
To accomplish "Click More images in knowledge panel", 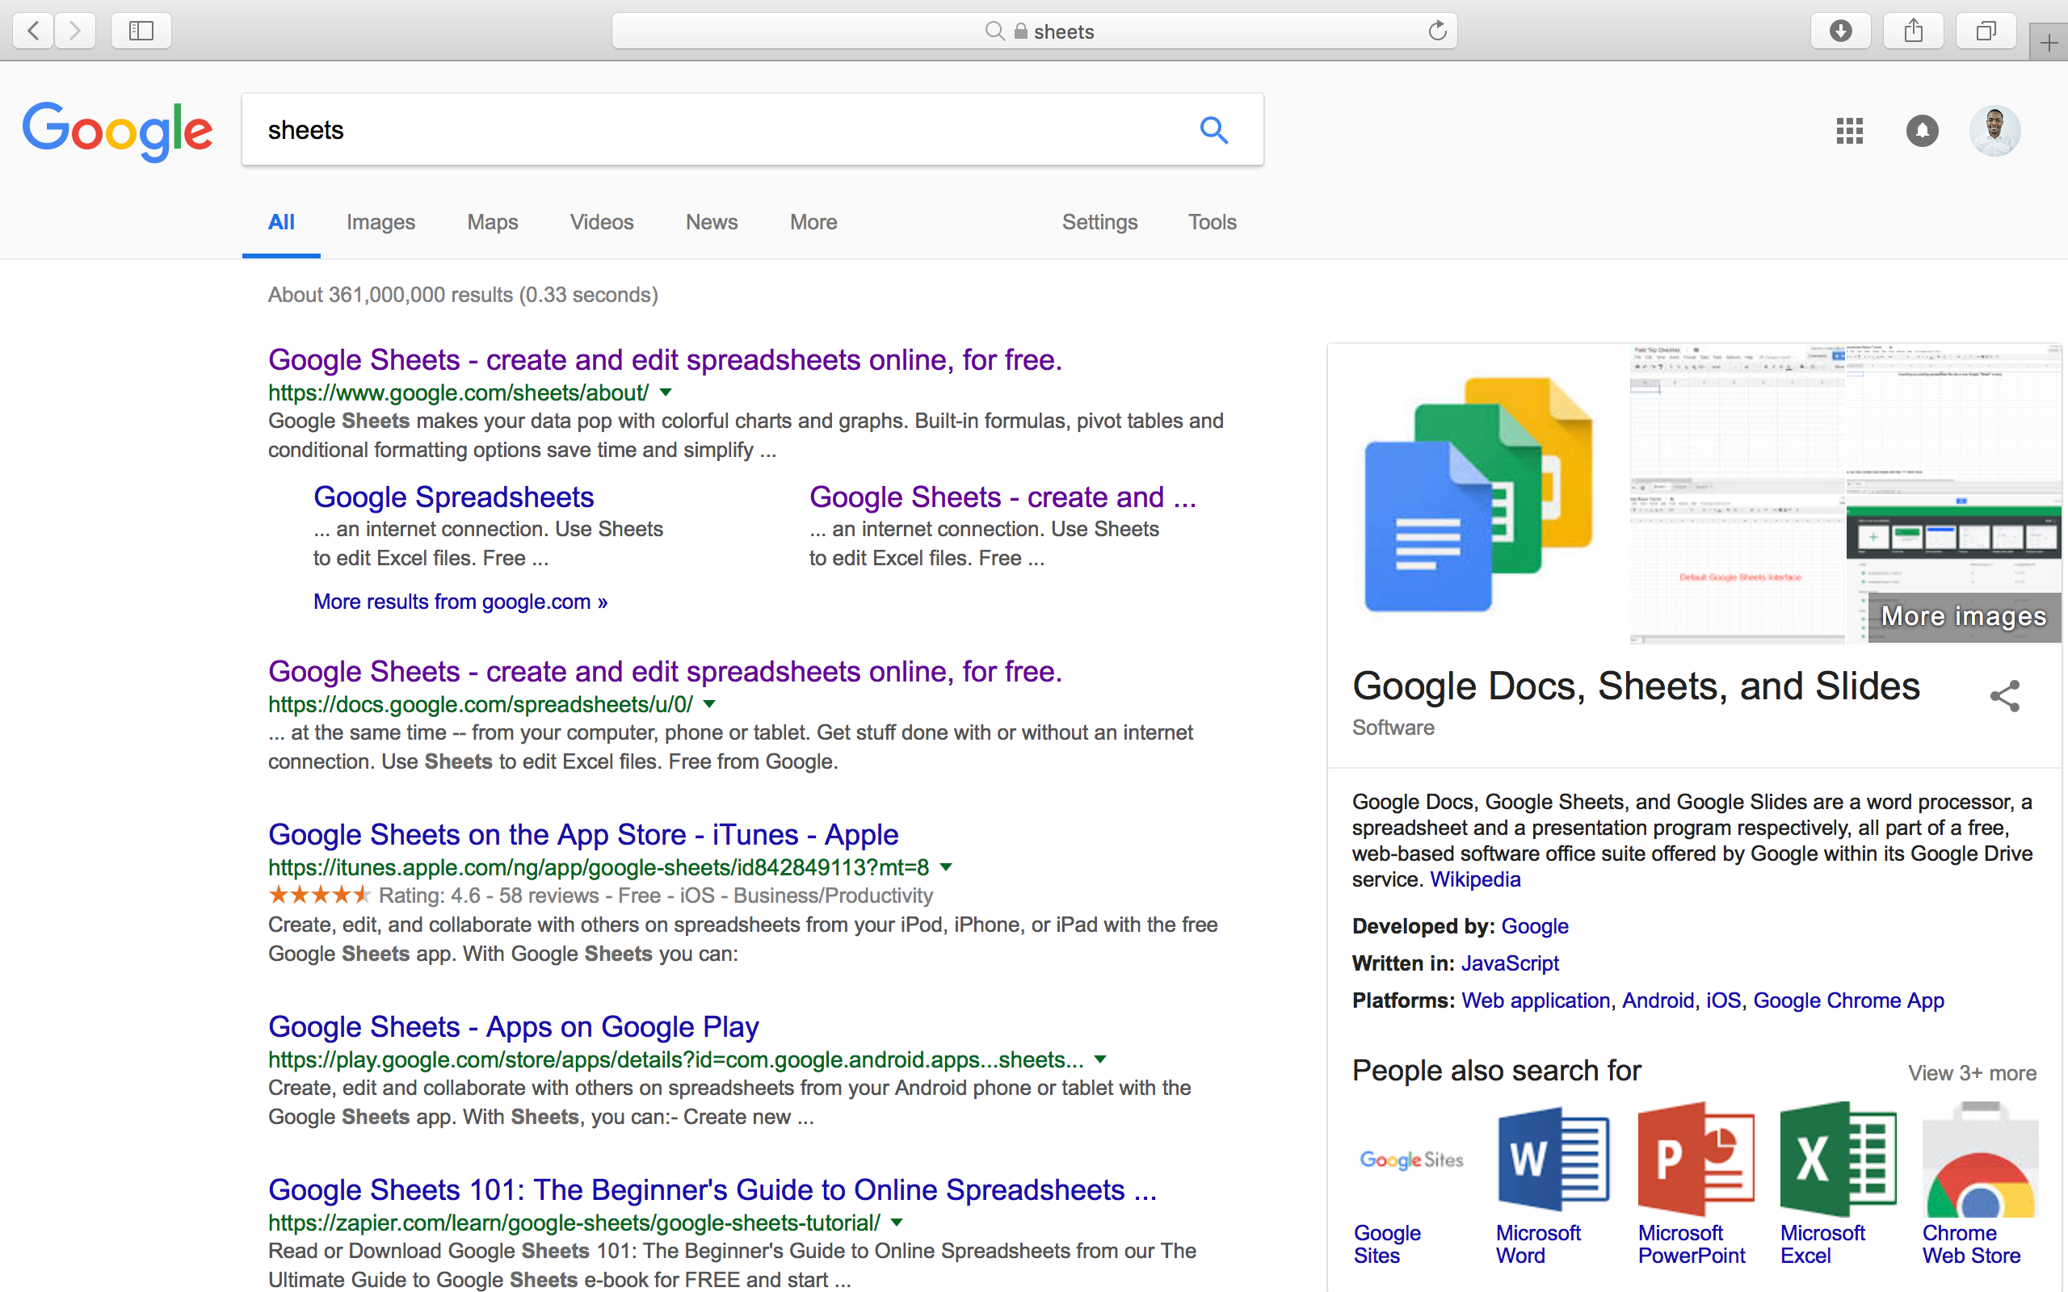I will point(1963,616).
